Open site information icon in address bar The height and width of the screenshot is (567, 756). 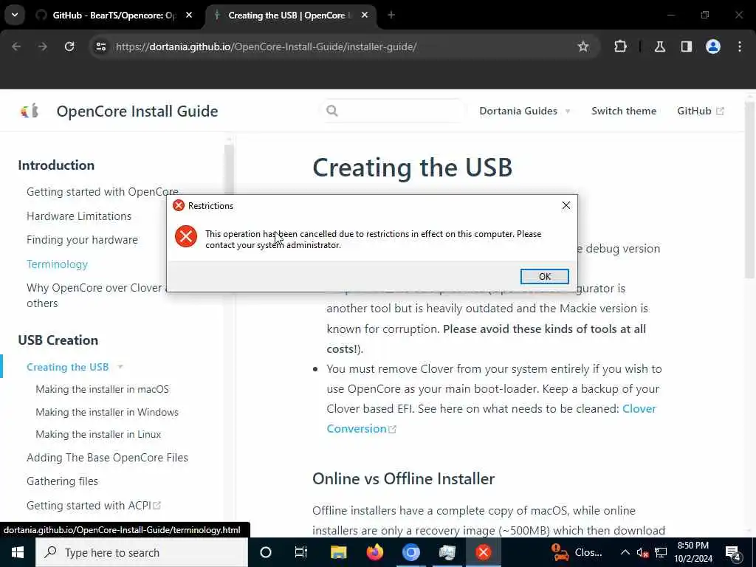click(100, 47)
